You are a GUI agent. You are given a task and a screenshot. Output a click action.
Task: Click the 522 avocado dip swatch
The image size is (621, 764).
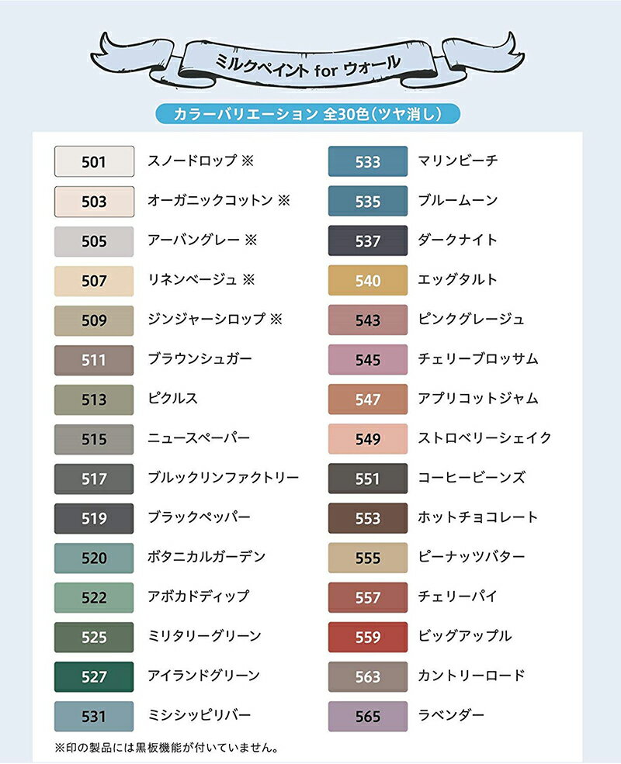94,597
